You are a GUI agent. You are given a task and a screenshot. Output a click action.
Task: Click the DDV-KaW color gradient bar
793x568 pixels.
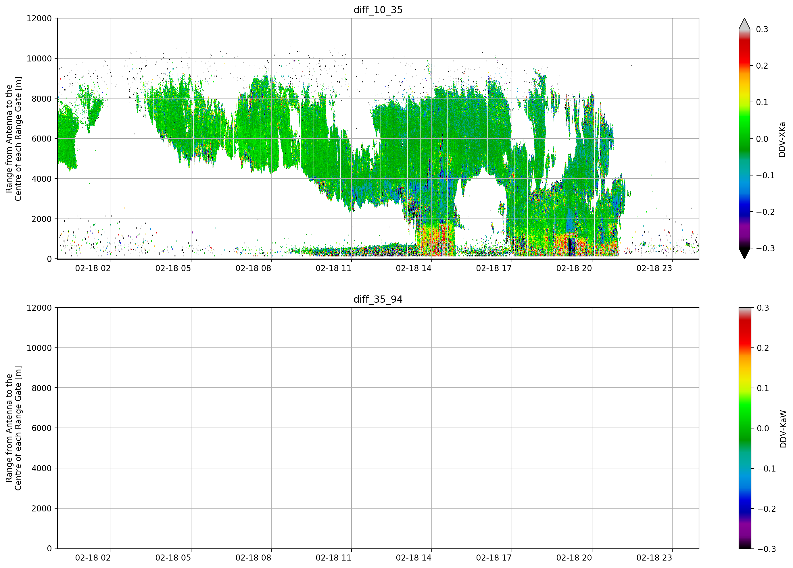pos(744,428)
